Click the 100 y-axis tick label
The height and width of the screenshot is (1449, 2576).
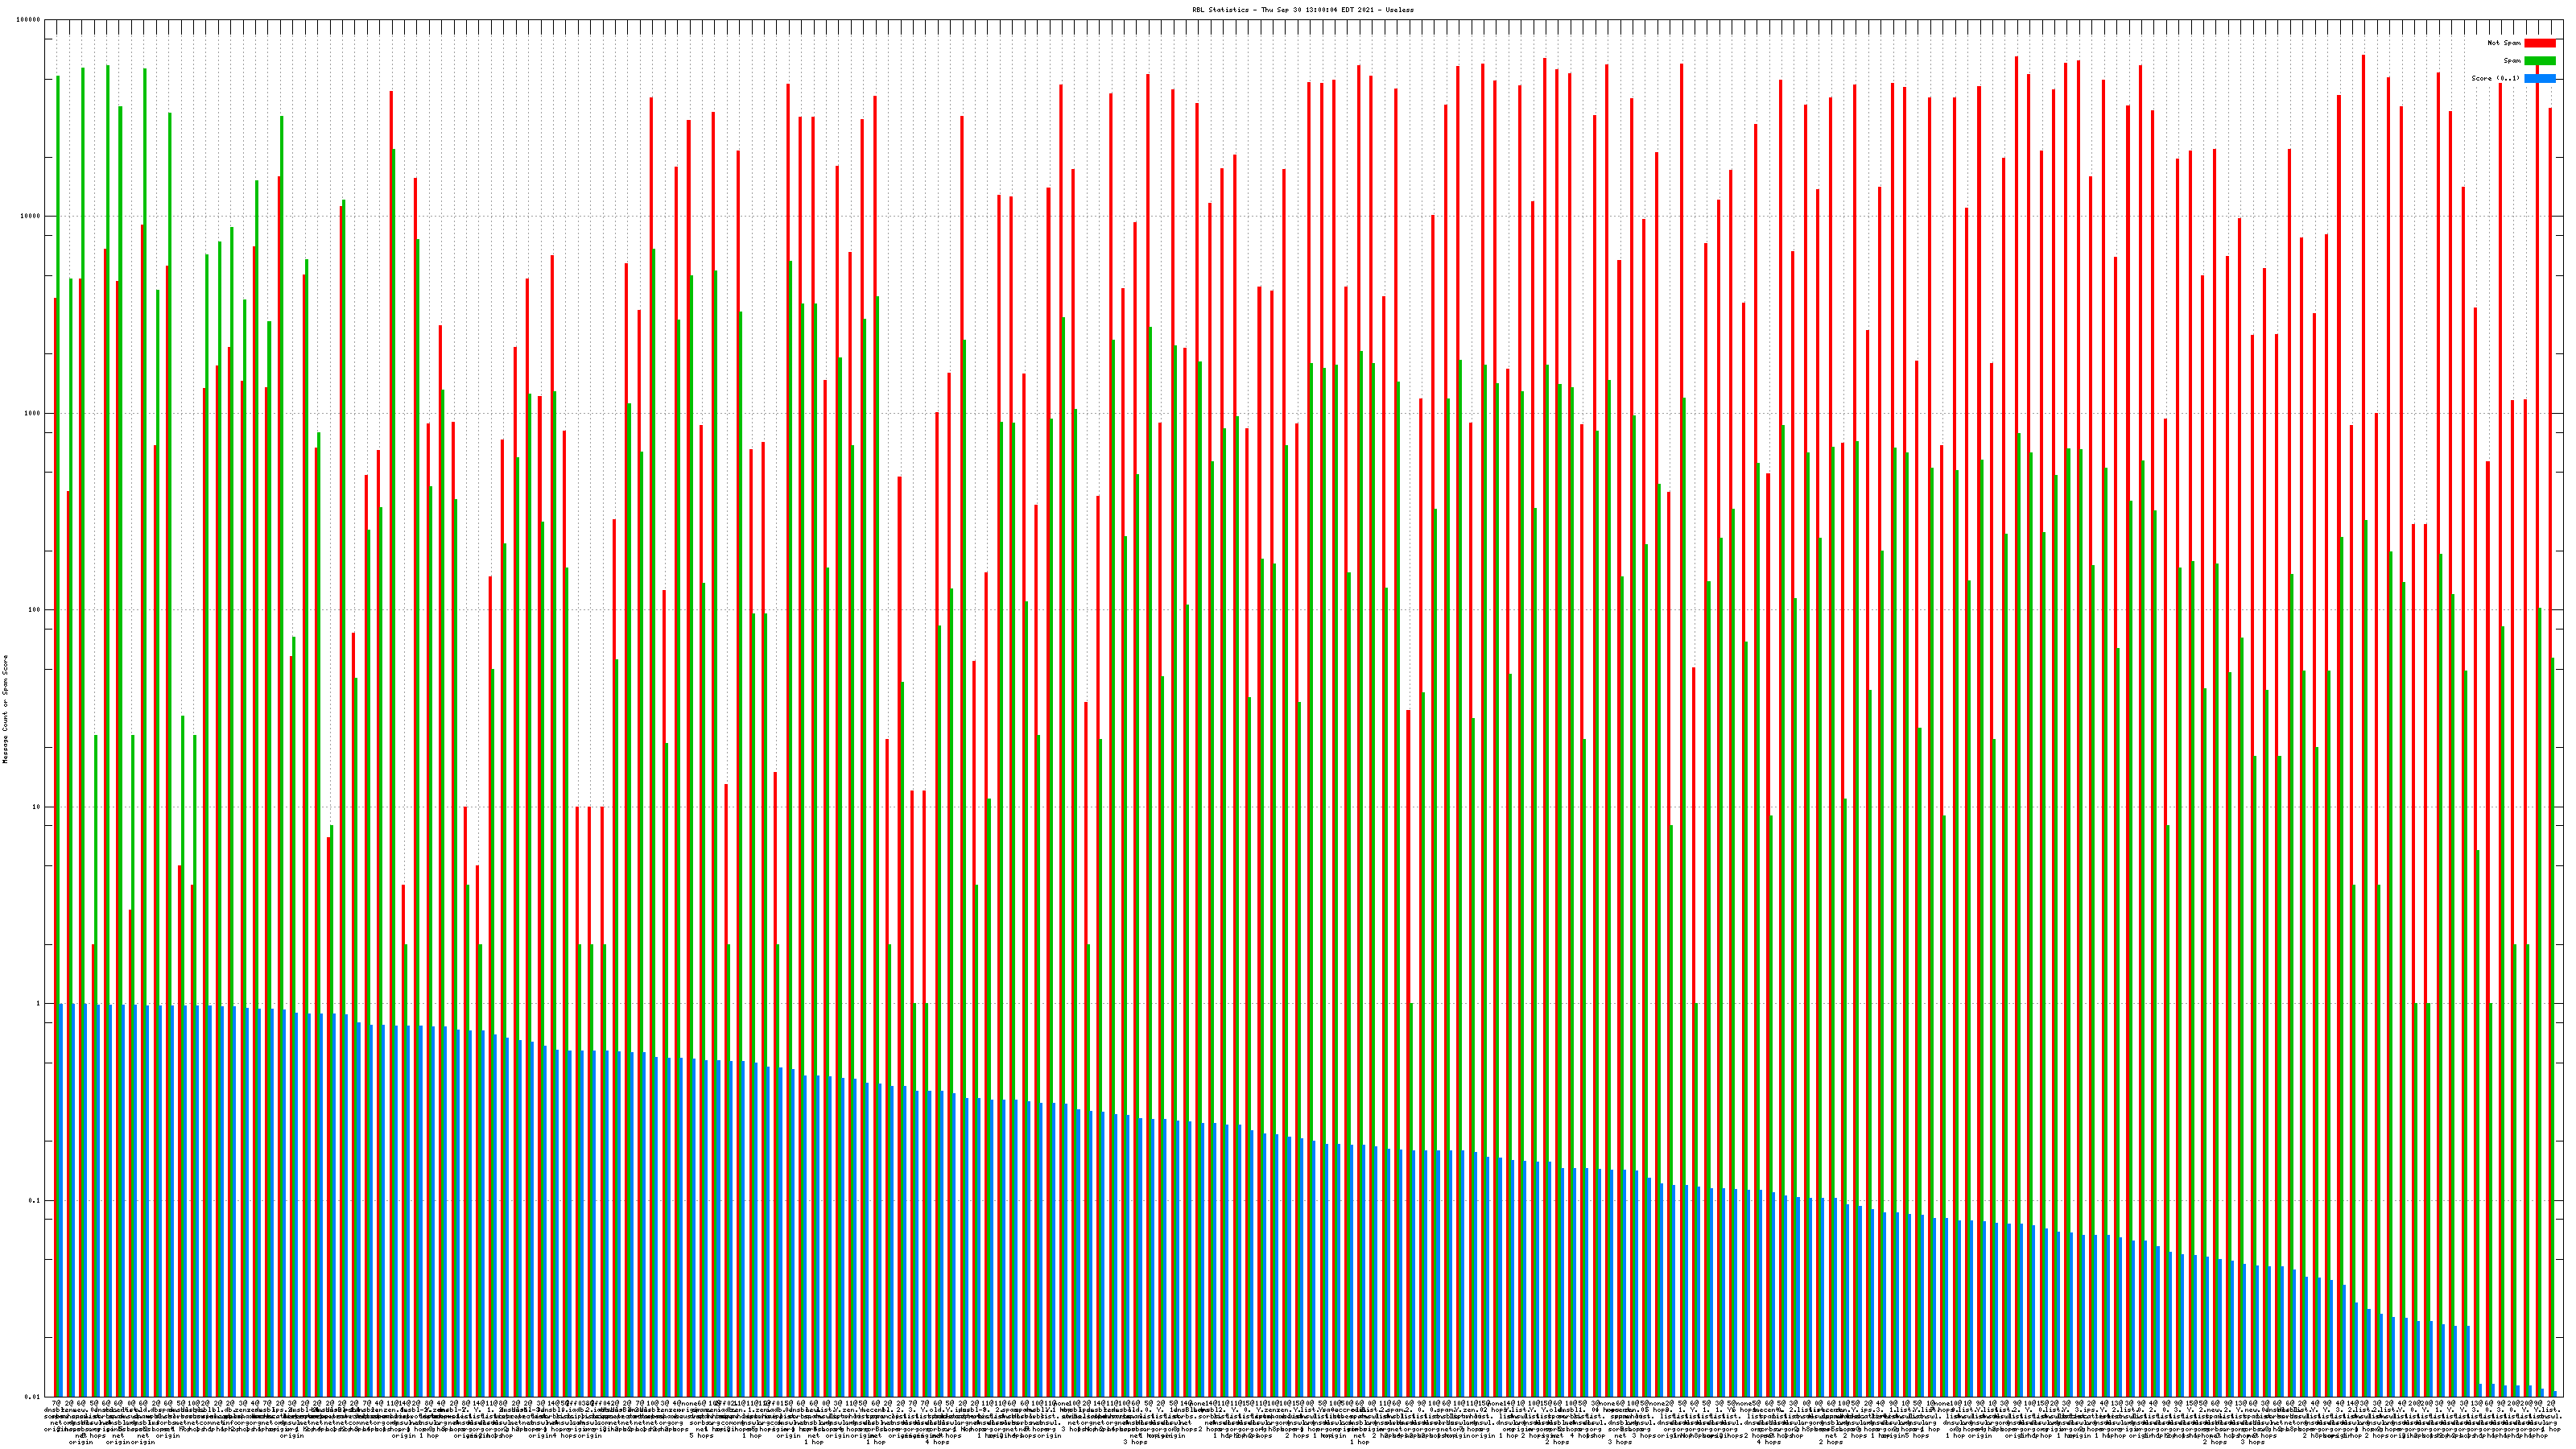pyautogui.click(x=35, y=610)
